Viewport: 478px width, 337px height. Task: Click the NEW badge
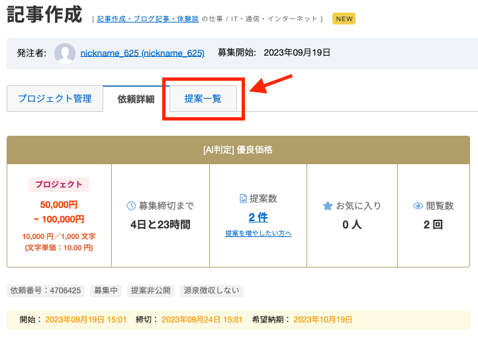pyautogui.click(x=344, y=19)
